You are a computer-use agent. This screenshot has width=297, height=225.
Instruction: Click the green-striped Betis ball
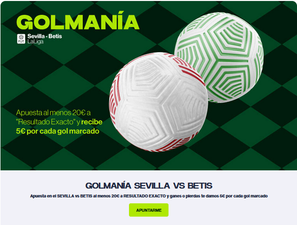click(219, 57)
